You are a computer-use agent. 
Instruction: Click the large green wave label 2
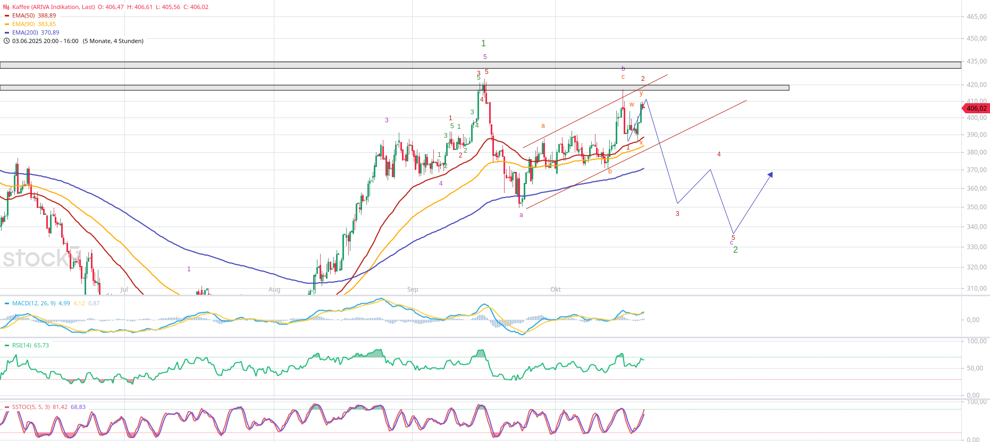[x=735, y=250]
